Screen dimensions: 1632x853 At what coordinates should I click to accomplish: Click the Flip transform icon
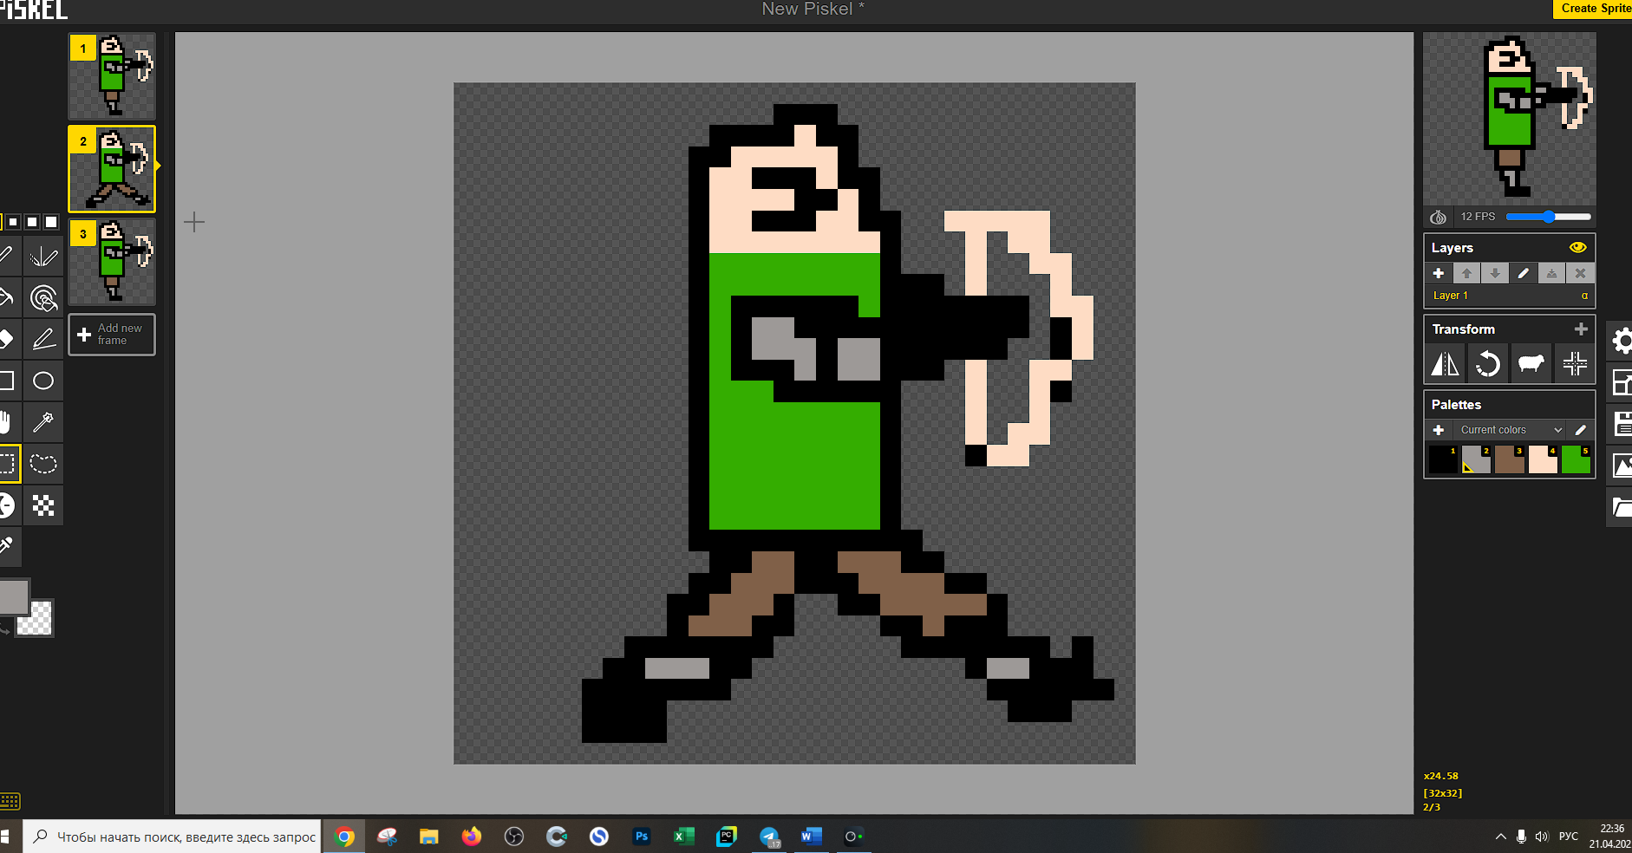pos(1445,364)
